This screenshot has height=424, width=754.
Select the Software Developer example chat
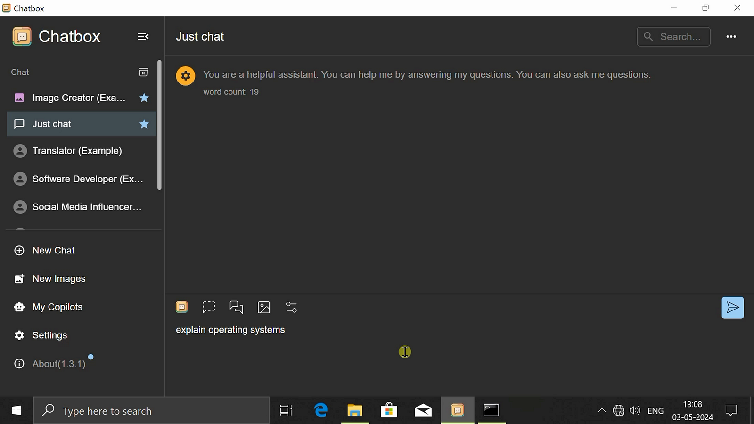[87, 179]
